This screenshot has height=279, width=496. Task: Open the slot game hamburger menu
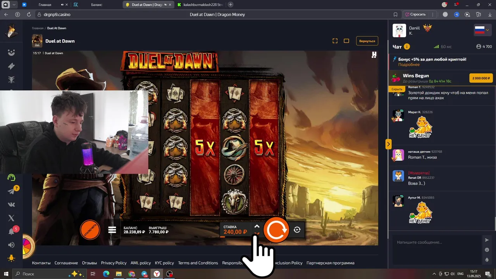[x=112, y=230]
